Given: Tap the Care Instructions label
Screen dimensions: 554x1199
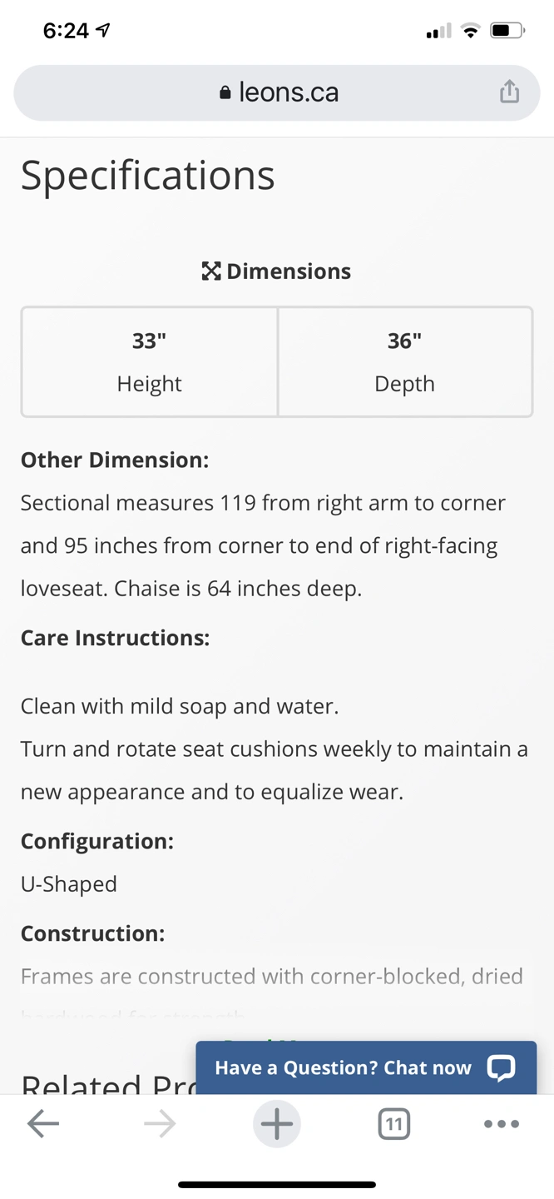Looking at the screenshot, I should [x=115, y=638].
